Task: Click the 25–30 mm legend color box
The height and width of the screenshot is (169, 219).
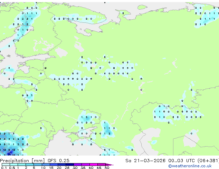Action: tap(70, 165)
